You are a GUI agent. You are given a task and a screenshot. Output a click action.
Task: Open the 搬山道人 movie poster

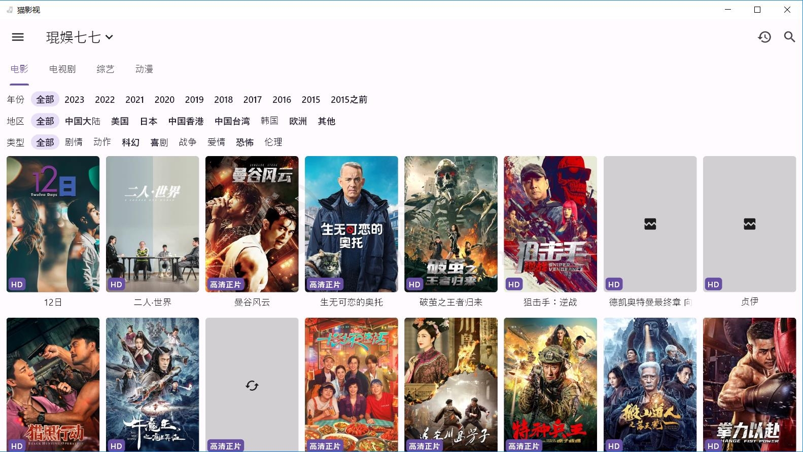tap(650, 385)
